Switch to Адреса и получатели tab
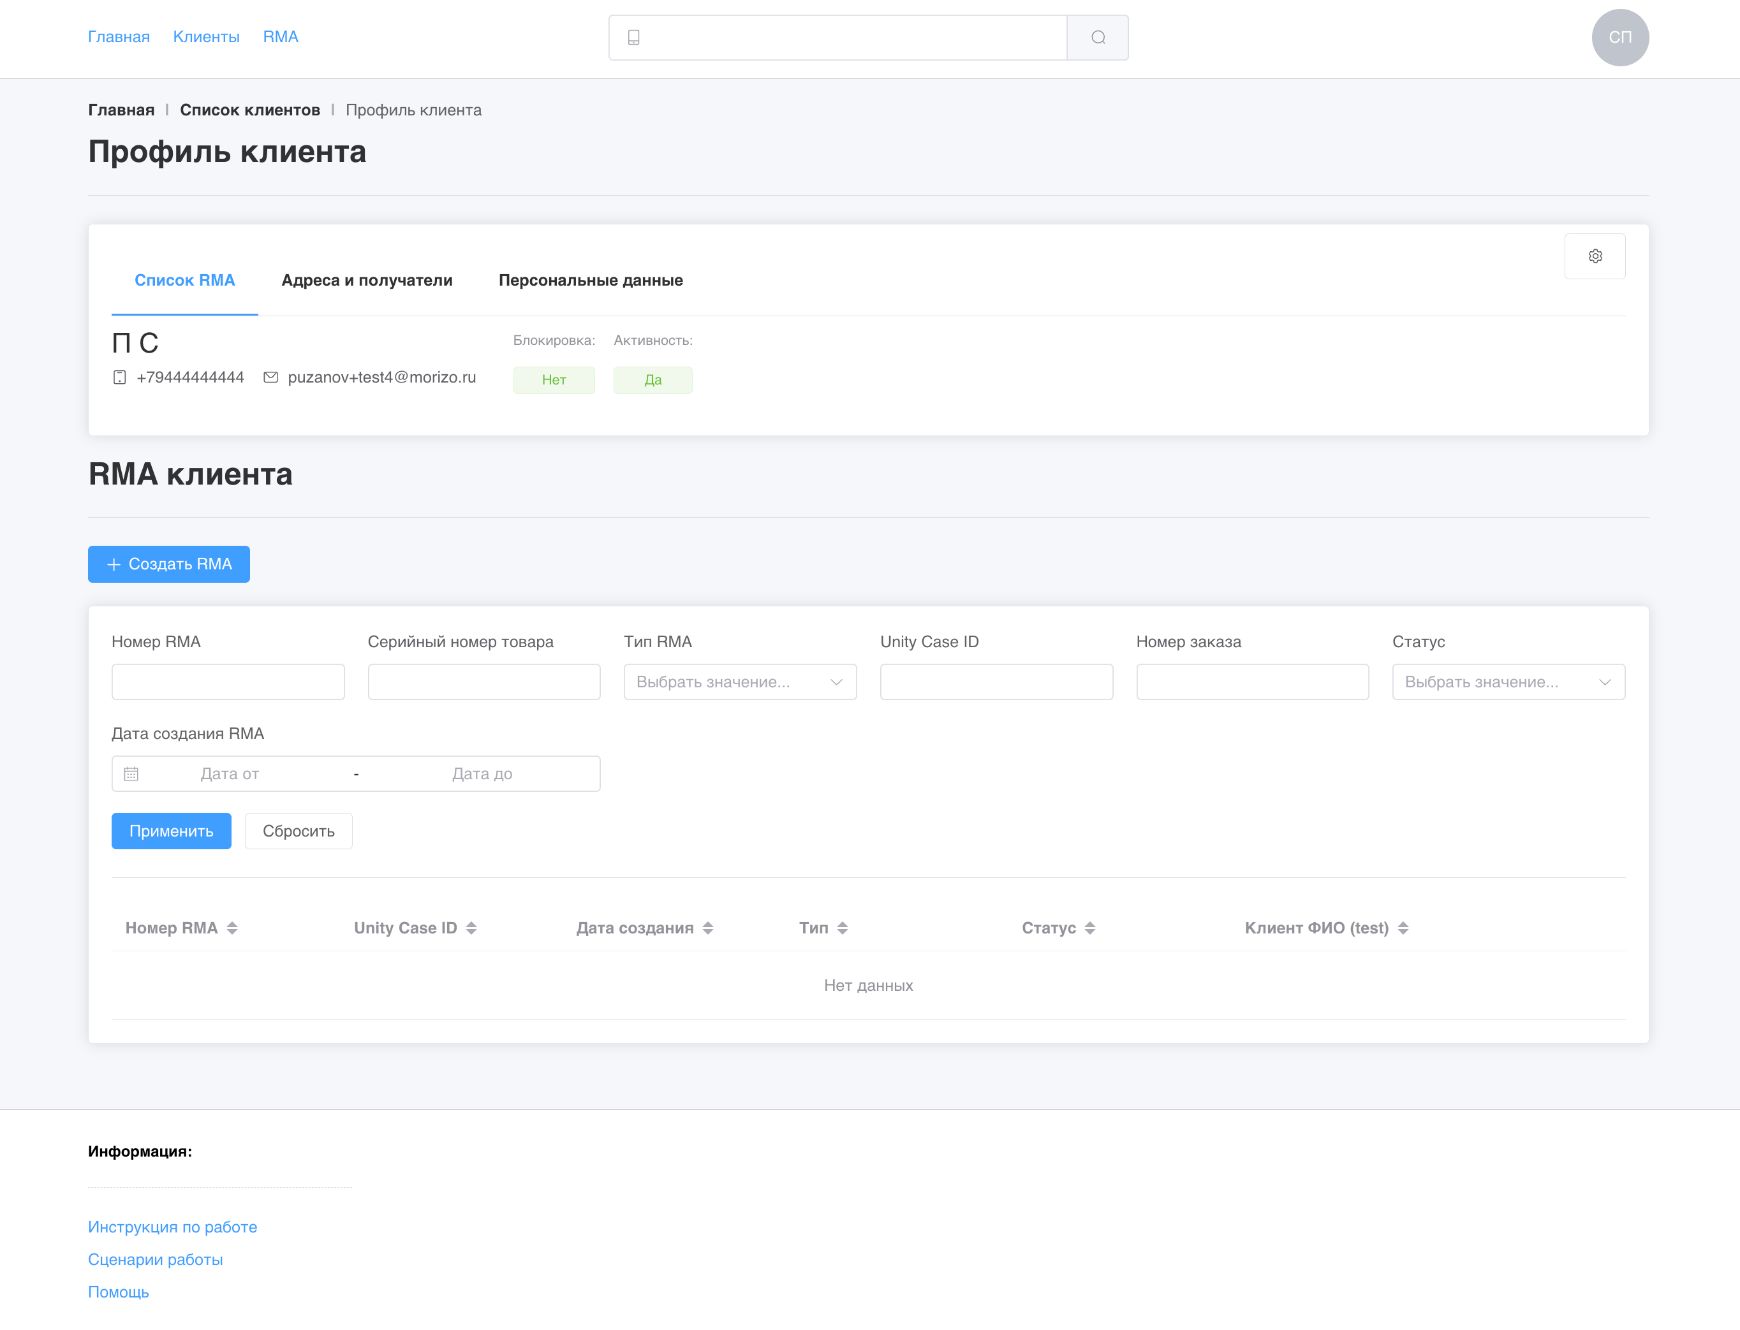 [x=367, y=281]
